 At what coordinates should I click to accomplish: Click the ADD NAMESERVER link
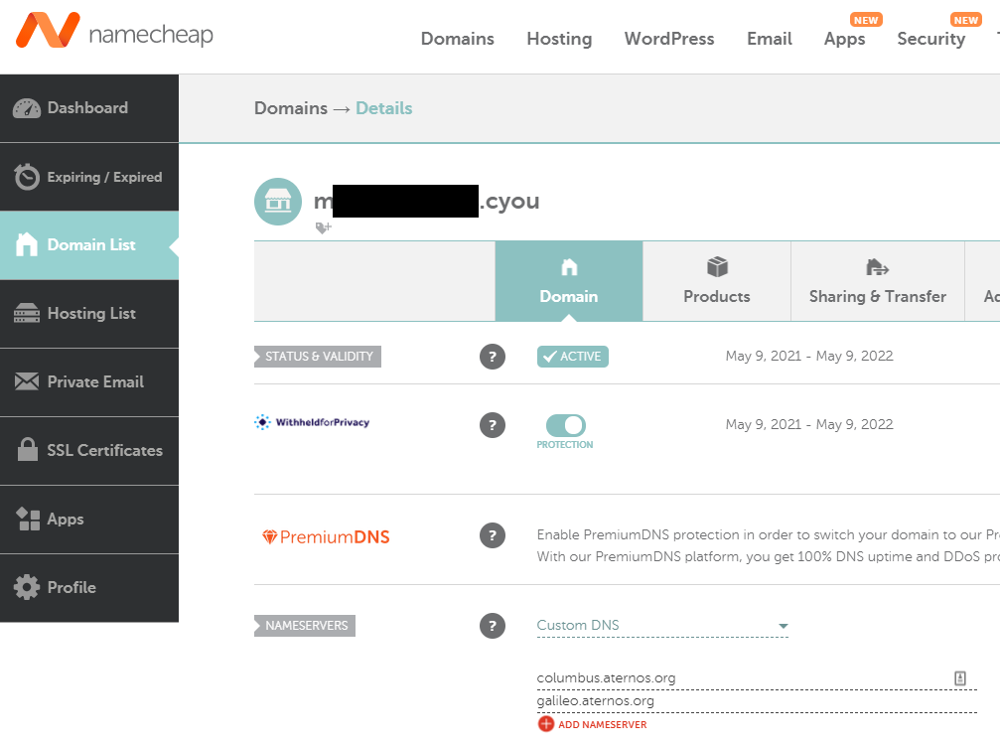602,724
